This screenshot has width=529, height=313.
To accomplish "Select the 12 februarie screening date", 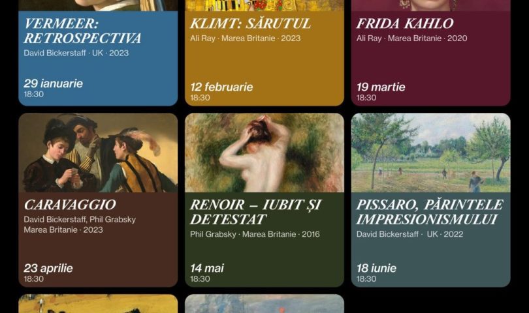I will click(221, 87).
